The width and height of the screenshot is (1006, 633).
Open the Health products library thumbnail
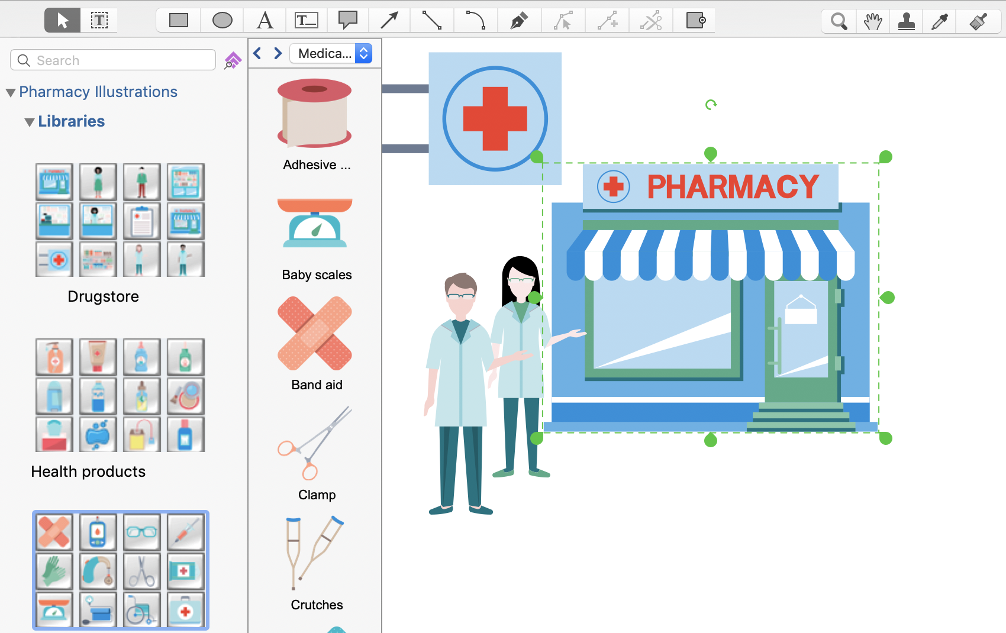tap(120, 395)
